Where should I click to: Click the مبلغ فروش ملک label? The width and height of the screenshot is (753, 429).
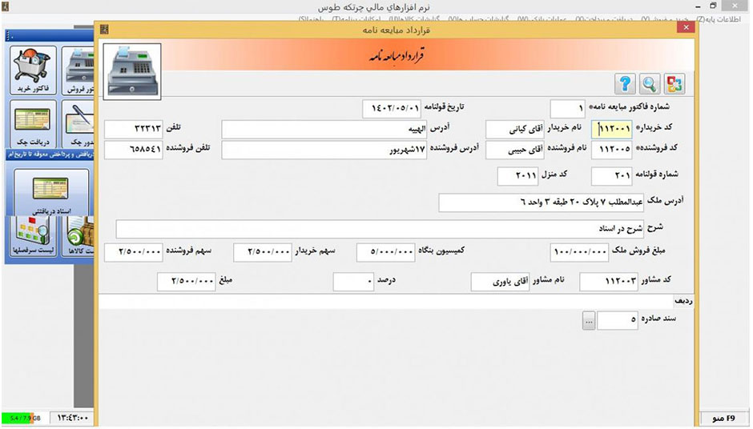[x=638, y=251]
